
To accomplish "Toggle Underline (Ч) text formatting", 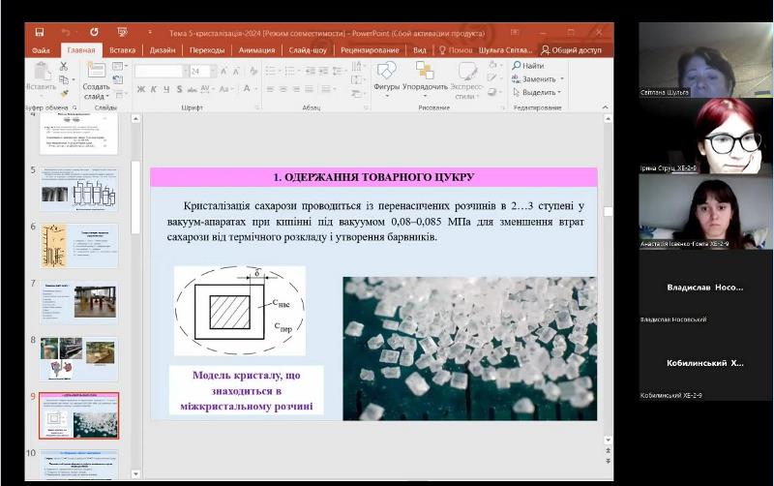I will pyautogui.click(x=165, y=89).
